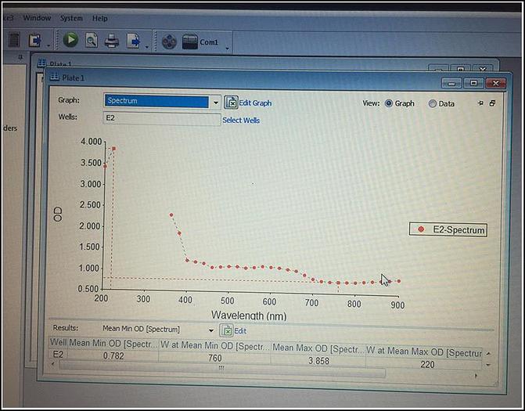Click the film reel shaped instrument icon
Image resolution: width=525 pixels, height=411 pixels.
tap(169, 41)
